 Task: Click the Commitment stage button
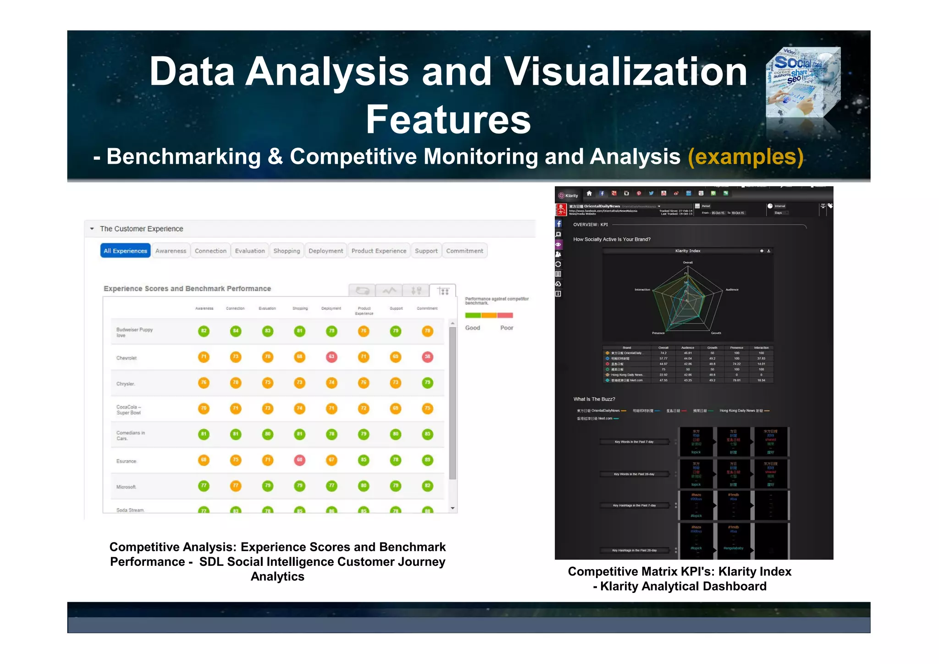point(464,251)
